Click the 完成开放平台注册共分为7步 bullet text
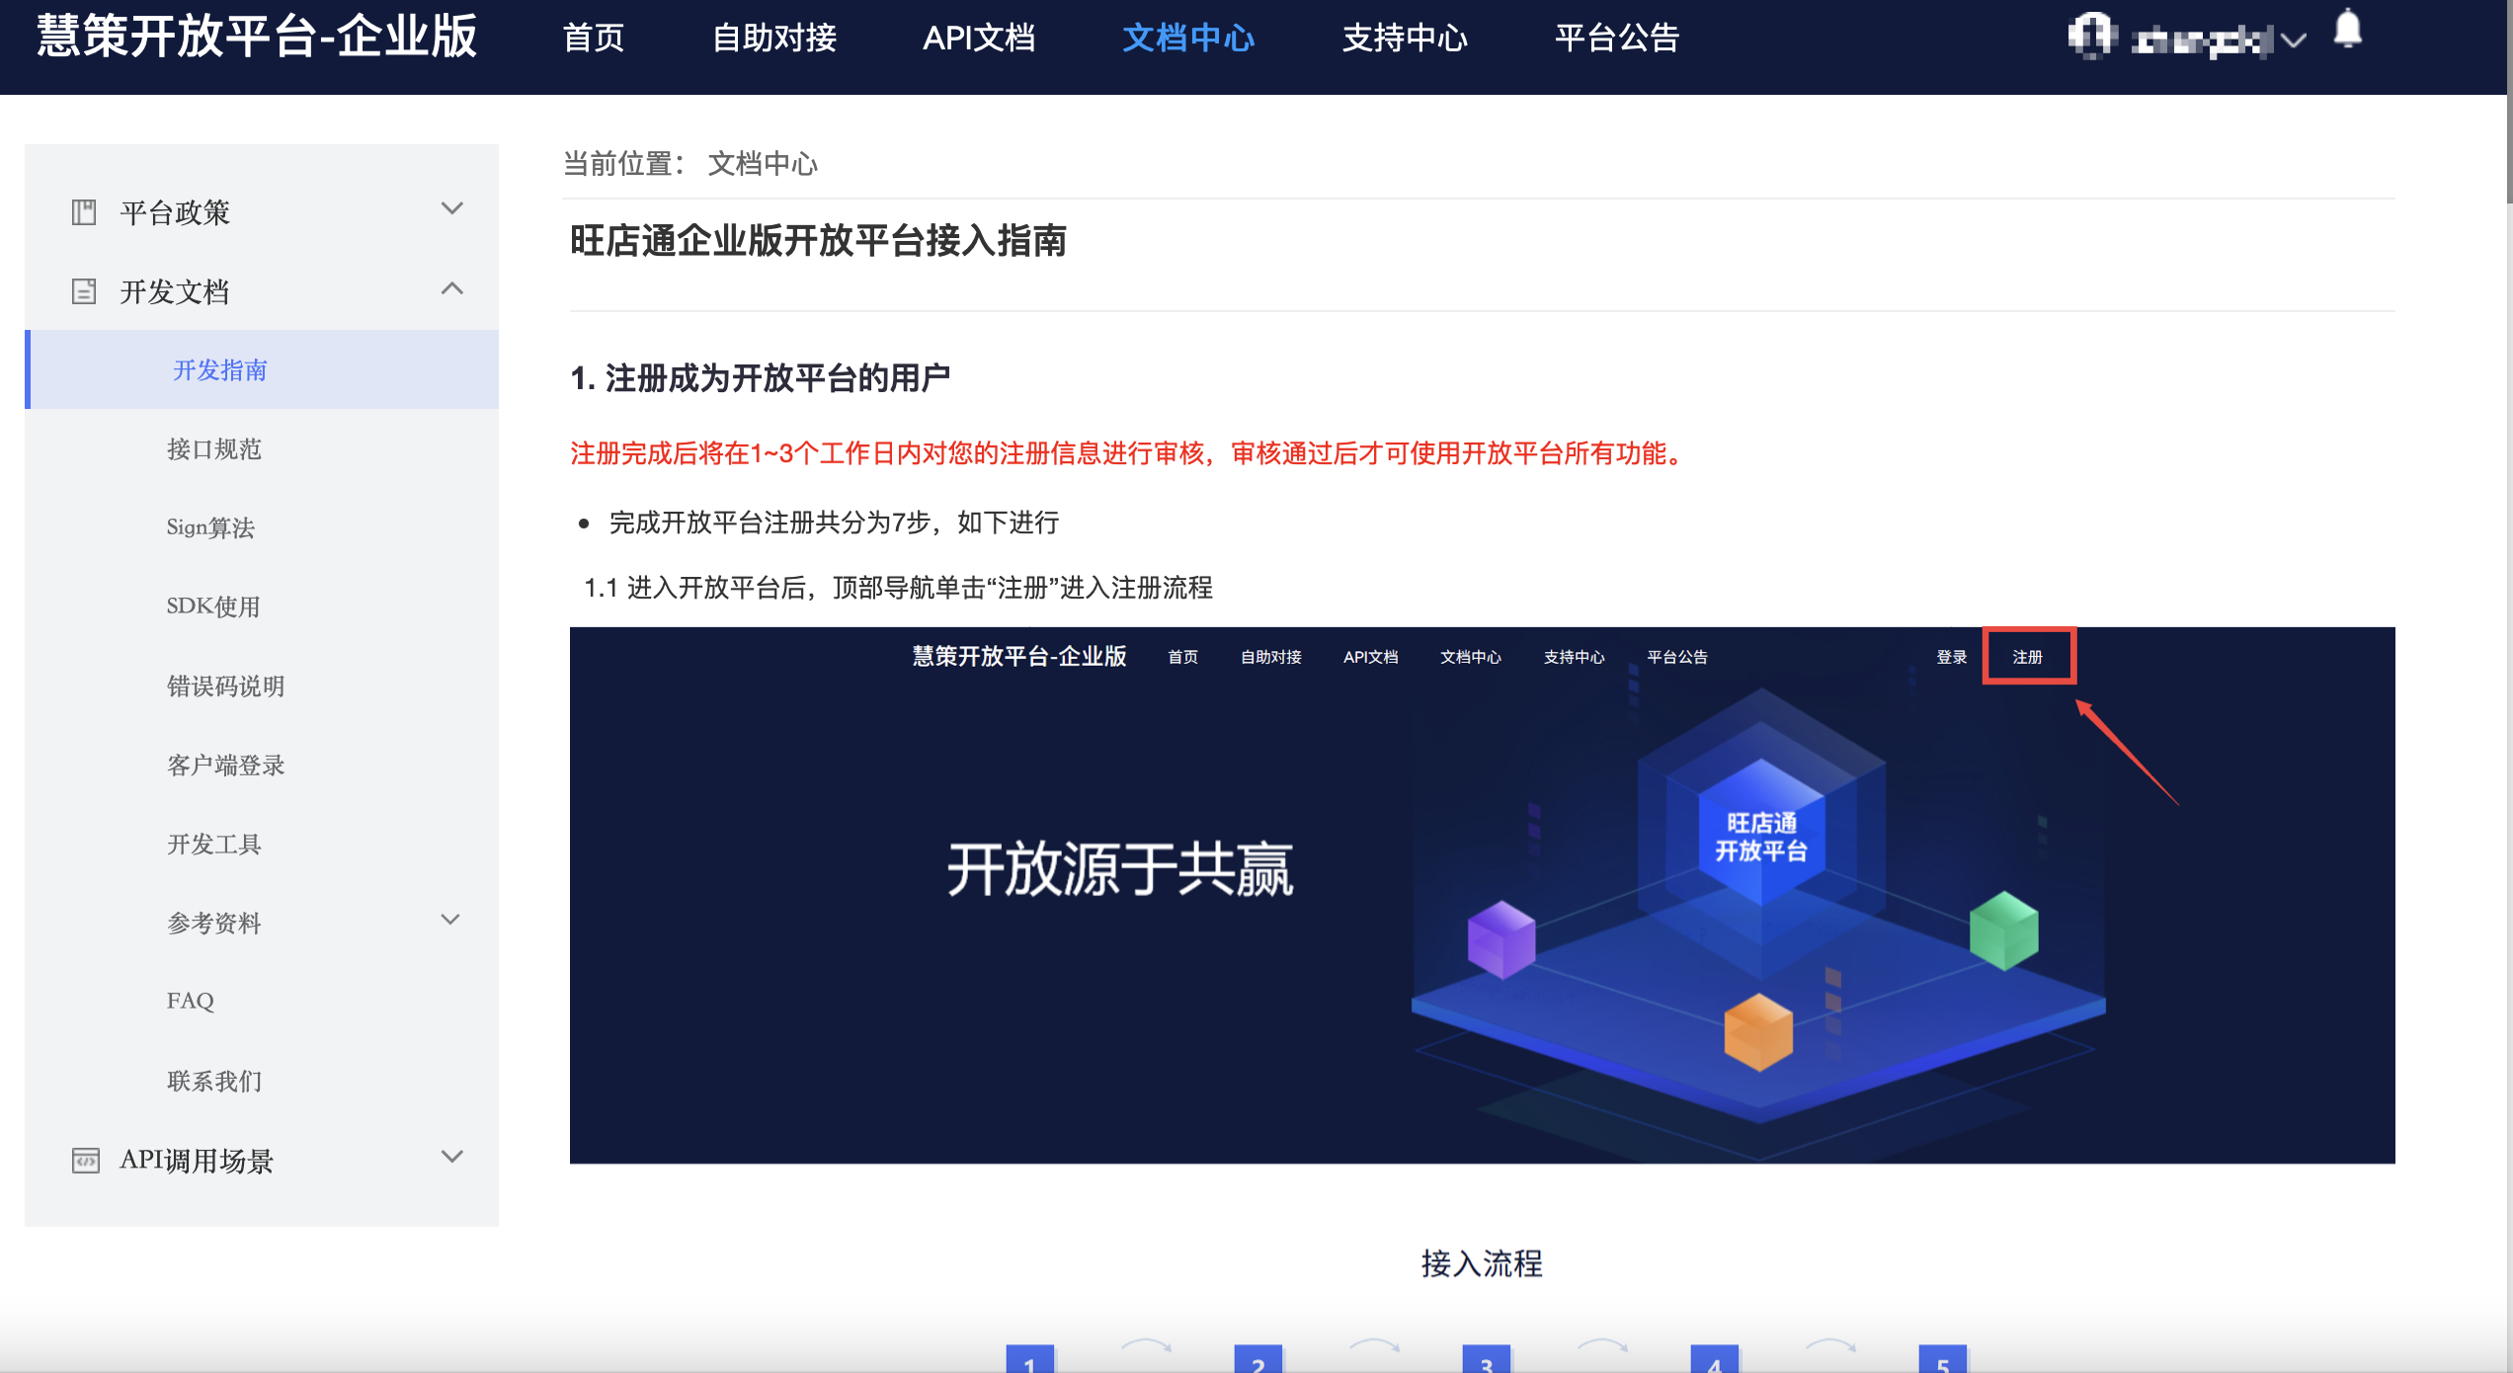2513x1373 pixels. 834,523
